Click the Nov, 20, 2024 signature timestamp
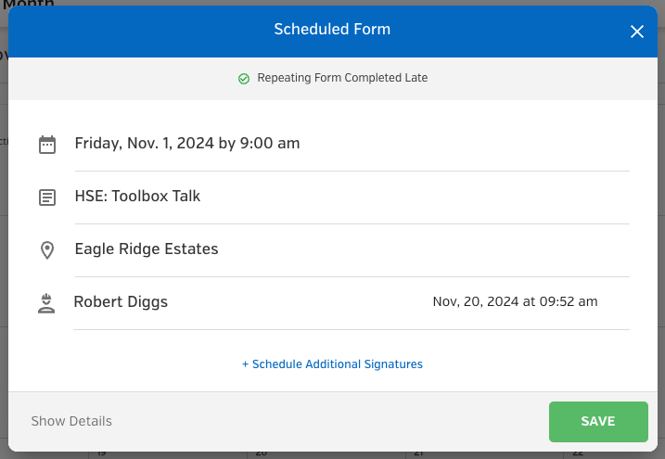 click(x=515, y=301)
